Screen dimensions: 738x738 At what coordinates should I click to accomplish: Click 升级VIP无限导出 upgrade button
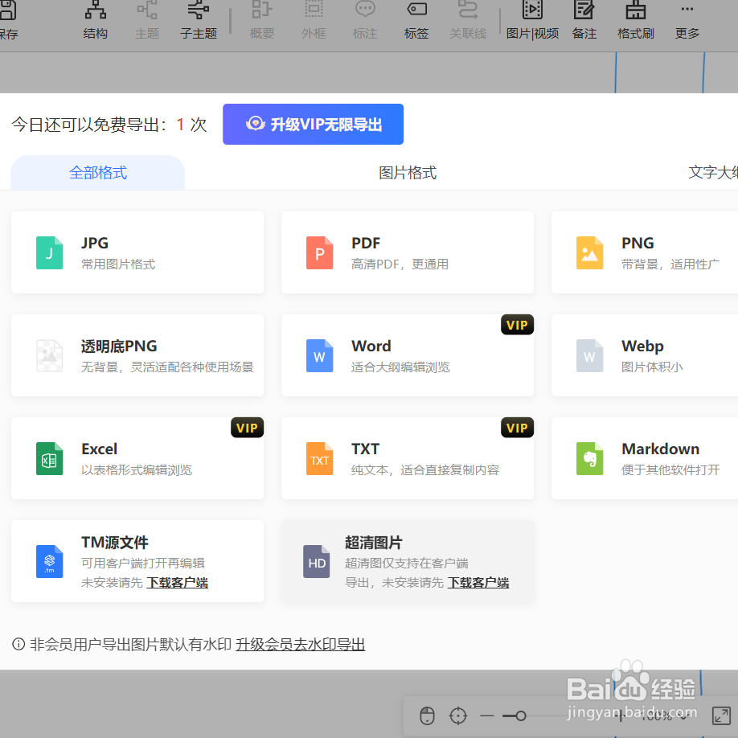313,125
